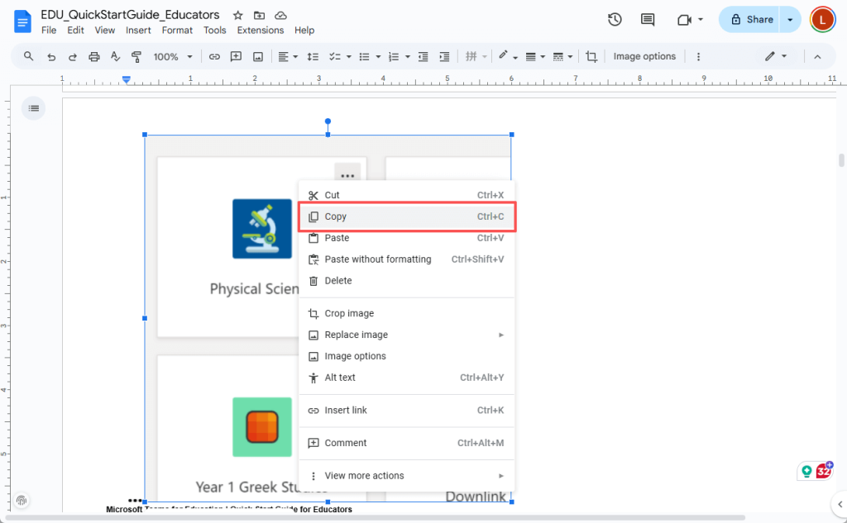The image size is (847, 523).
Task: Select the crop image tool in toolbar
Action: pyautogui.click(x=592, y=56)
